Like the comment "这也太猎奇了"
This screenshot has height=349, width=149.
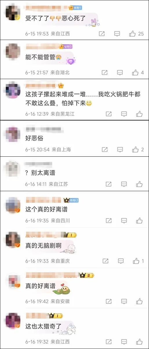(139, 342)
